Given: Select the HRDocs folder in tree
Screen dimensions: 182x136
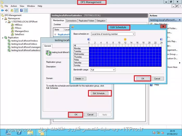Looking at the screenshot, I should 18,25.
